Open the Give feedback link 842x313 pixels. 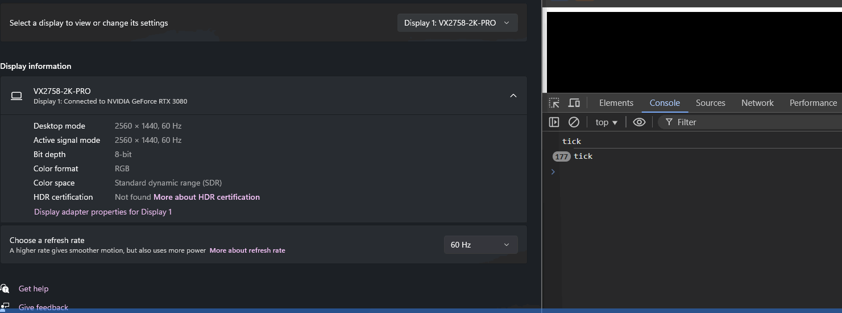click(43, 307)
